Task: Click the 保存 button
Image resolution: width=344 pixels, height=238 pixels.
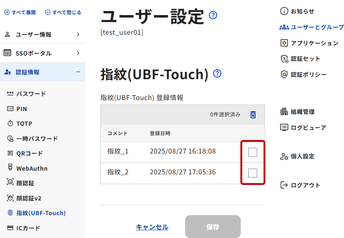Action: [213, 227]
